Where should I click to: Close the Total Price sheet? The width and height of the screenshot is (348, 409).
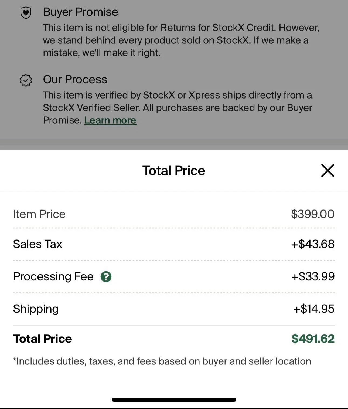point(327,171)
